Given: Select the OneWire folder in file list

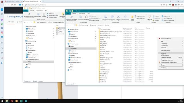Looking at the screenshot, I should (x=102, y=62).
